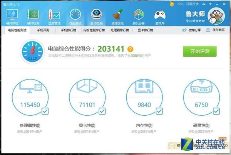Click the memory score 9840

tap(144, 105)
